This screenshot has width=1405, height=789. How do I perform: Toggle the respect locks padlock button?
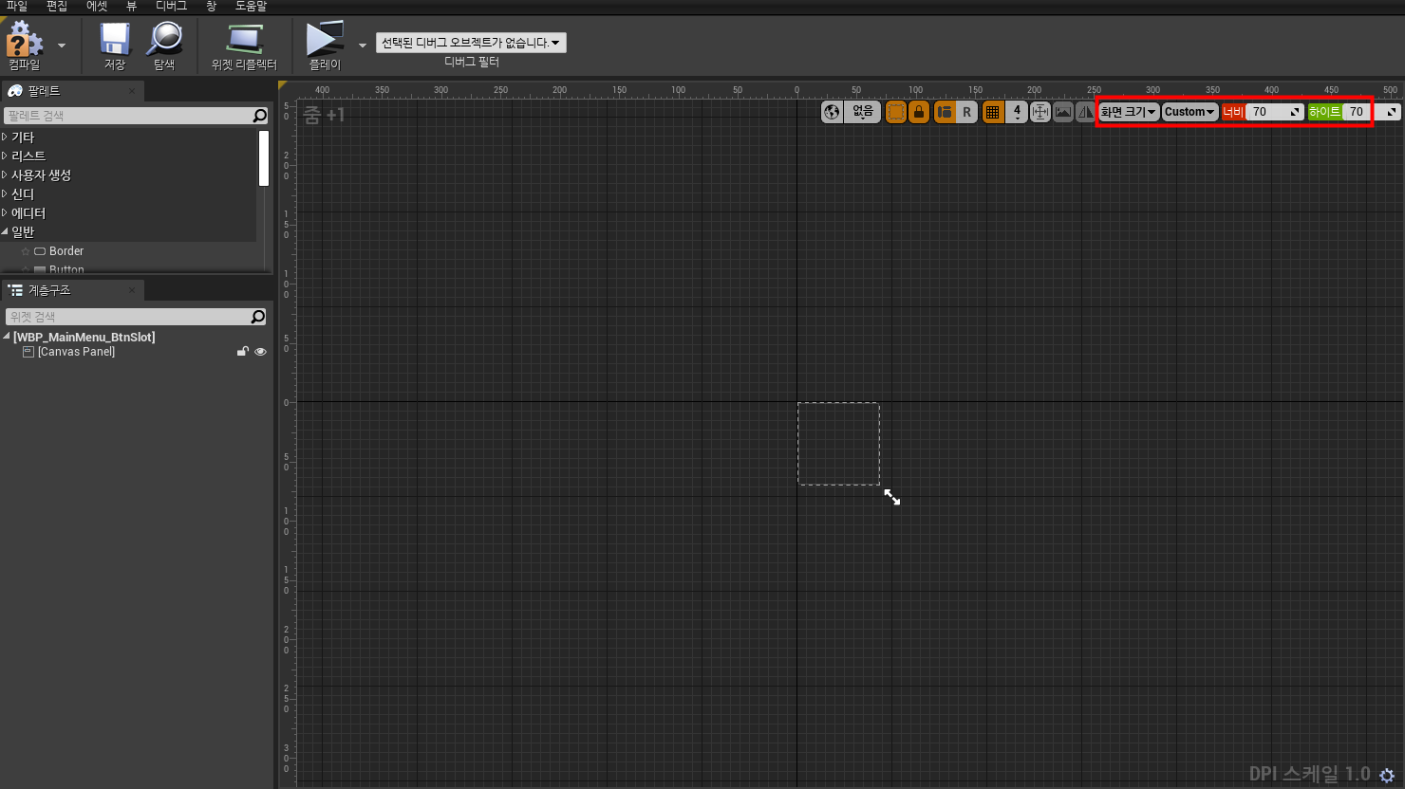pyautogui.click(x=919, y=112)
